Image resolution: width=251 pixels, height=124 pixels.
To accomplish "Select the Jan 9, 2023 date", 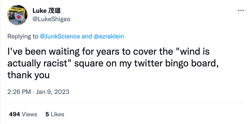I will pos(53,92).
